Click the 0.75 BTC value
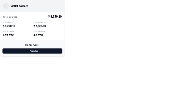185x104 pixels. click(8, 35)
